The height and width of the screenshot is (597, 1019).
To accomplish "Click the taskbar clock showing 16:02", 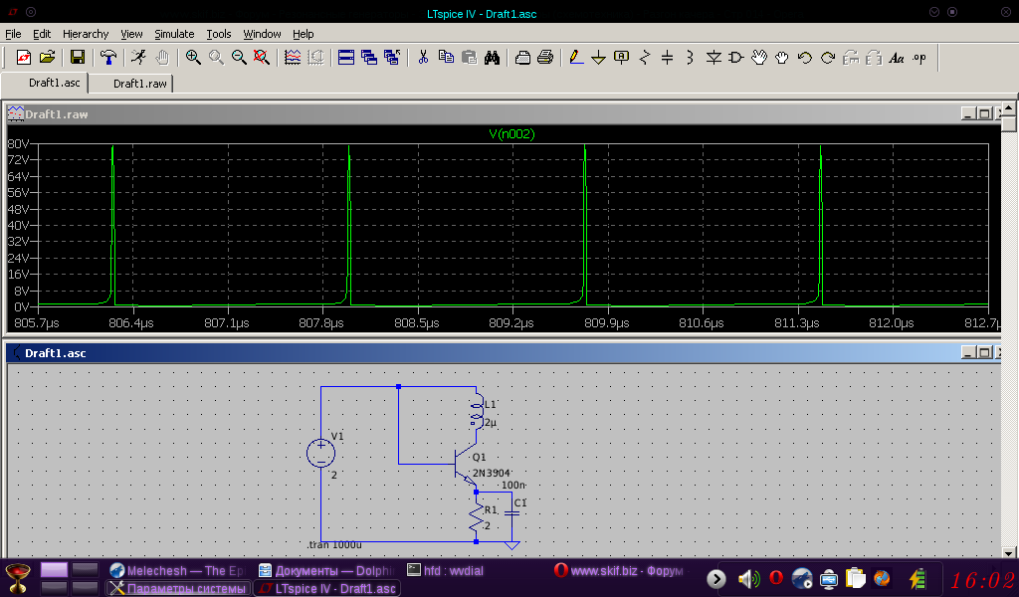I will (x=982, y=579).
